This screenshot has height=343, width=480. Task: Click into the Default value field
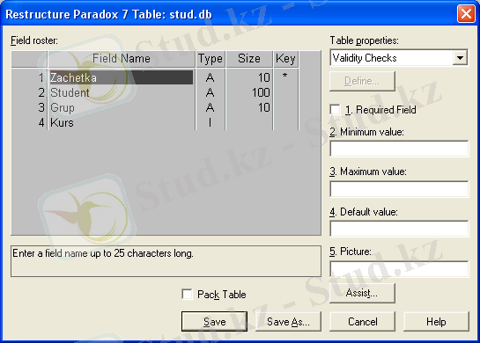399,229
